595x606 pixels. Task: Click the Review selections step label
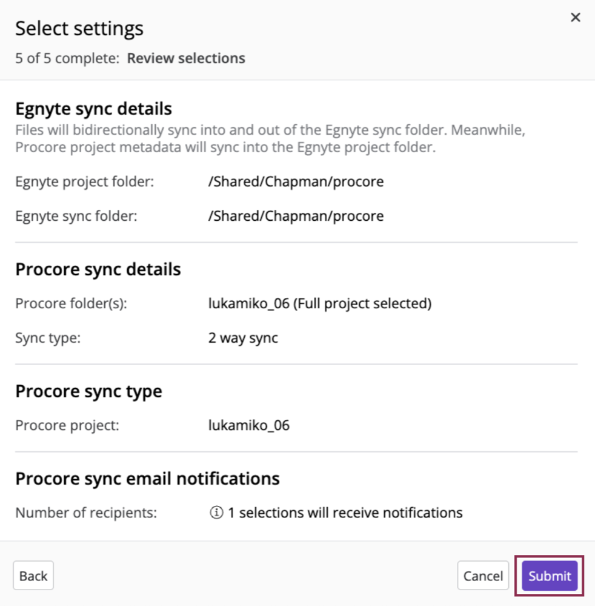point(185,58)
